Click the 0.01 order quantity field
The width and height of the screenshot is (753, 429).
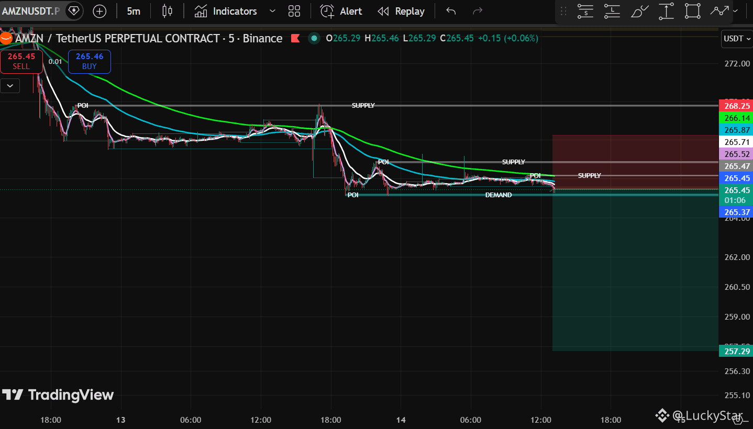click(56, 61)
